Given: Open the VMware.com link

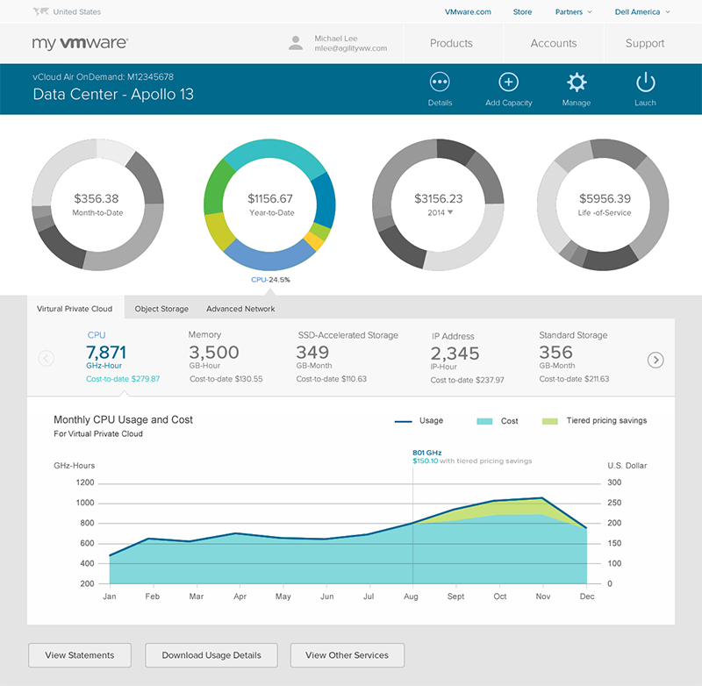Looking at the screenshot, I should (468, 12).
